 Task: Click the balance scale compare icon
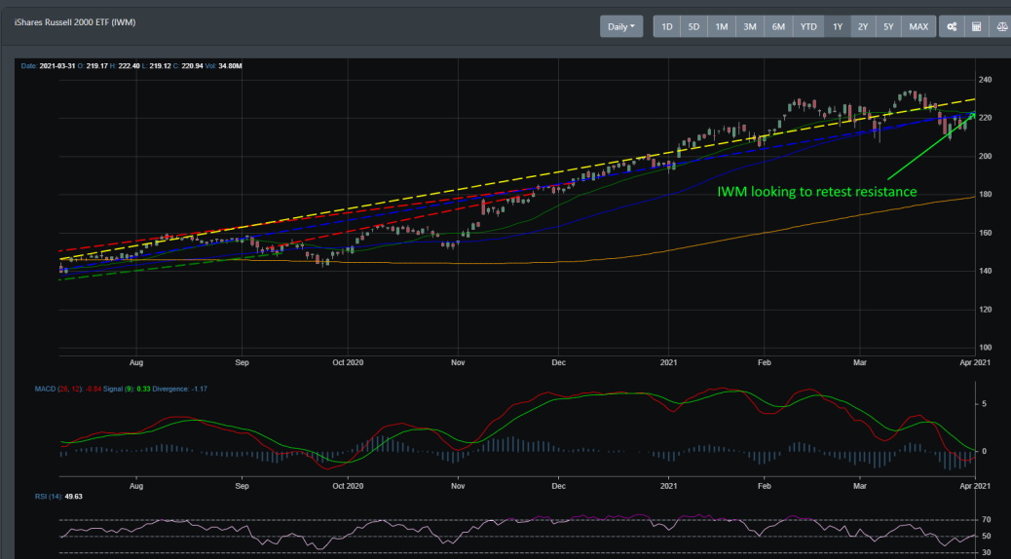[998, 26]
